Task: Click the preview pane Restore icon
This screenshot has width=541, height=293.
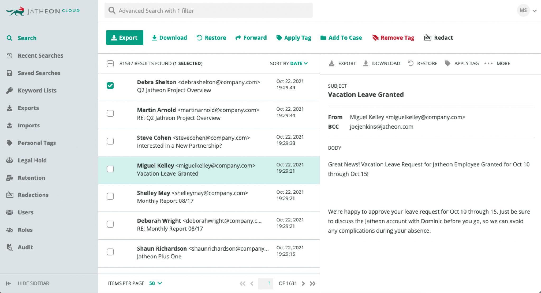Action: pos(410,63)
